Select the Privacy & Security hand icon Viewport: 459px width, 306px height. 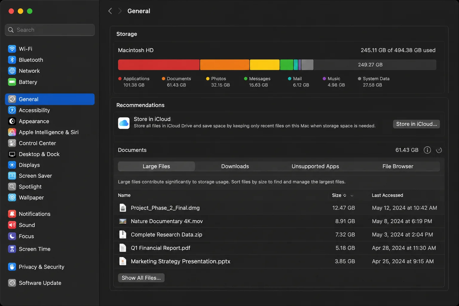point(12,267)
